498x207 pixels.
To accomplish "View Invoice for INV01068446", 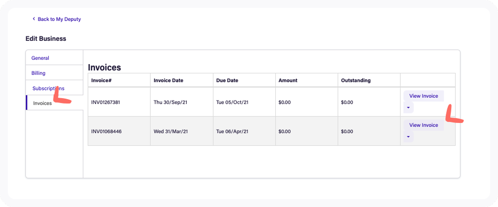I will pyautogui.click(x=423, y=125).
